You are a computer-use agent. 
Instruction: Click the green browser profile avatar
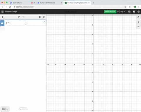click(135, 7)
